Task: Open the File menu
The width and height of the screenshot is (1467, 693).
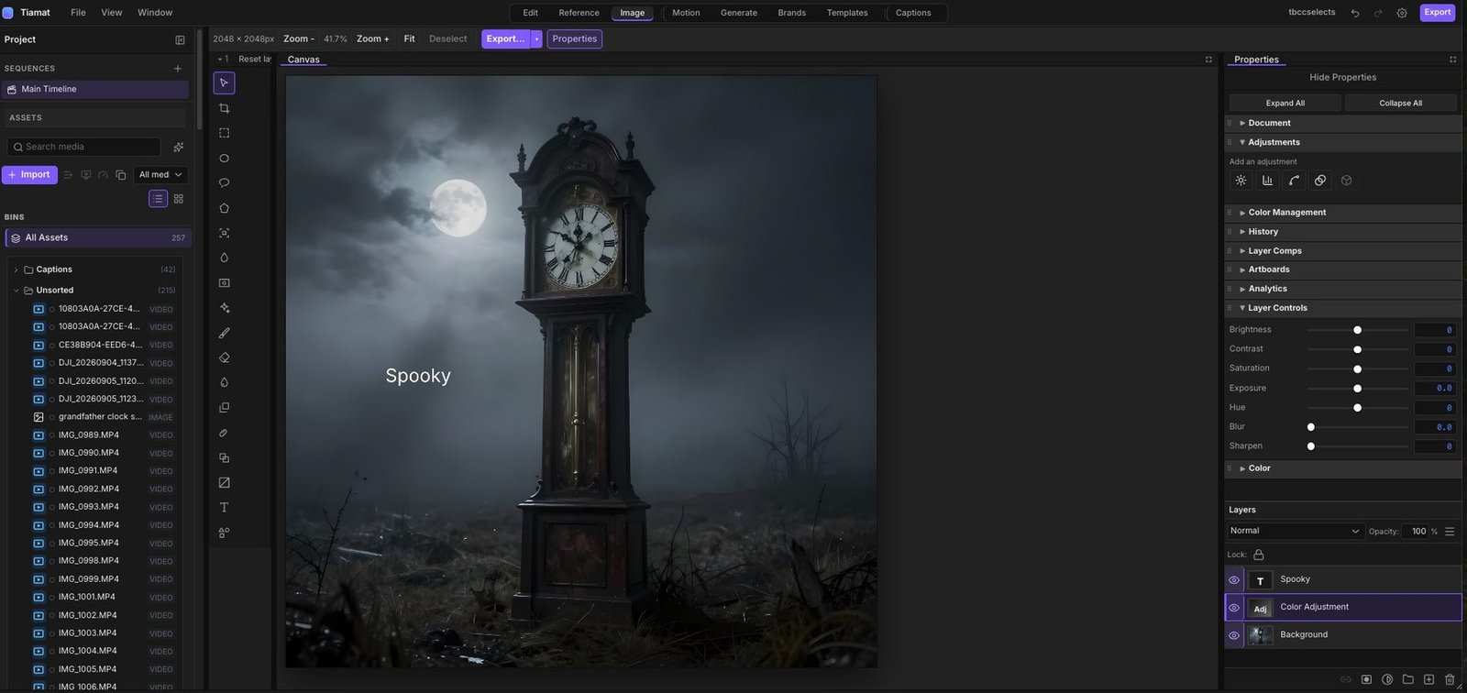Action: [78, 13]
